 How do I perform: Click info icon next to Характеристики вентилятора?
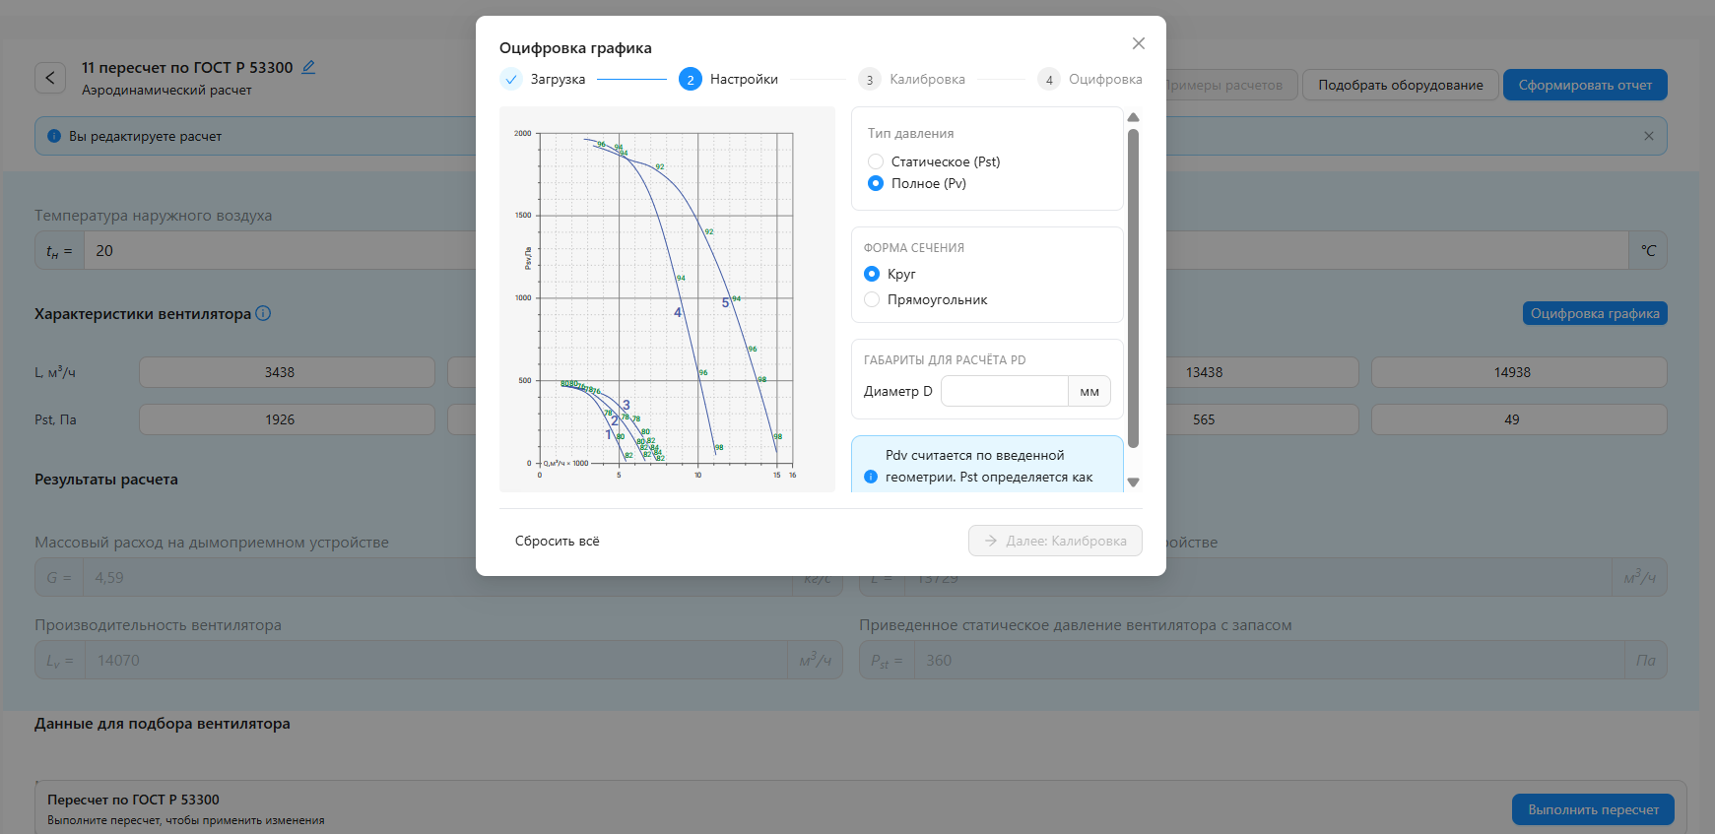(263, 313)
